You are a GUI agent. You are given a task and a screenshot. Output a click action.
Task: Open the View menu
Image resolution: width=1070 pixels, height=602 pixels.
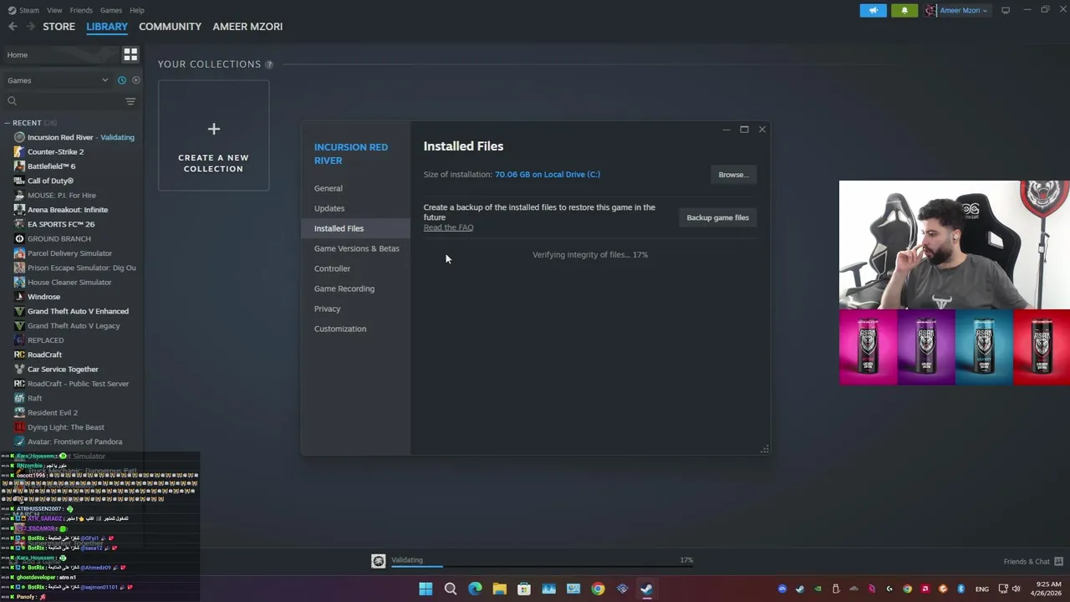pyautogui.click(x=54, y=10)
